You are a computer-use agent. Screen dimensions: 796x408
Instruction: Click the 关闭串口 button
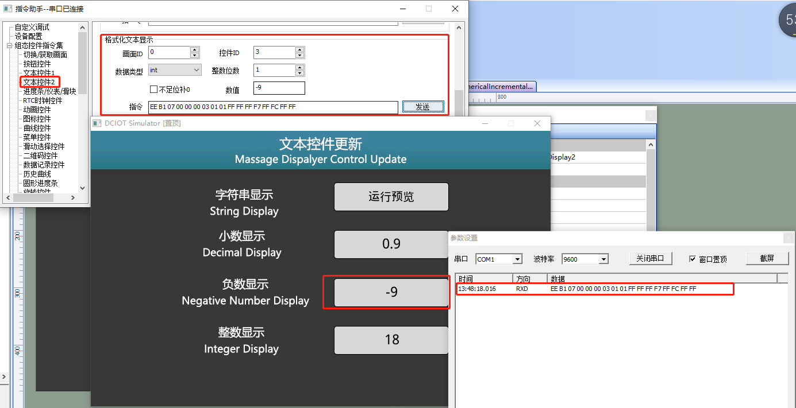pyautogui.click(x=650, y=258)
